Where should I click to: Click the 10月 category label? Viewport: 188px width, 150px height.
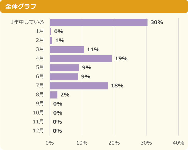click(38, 113)
